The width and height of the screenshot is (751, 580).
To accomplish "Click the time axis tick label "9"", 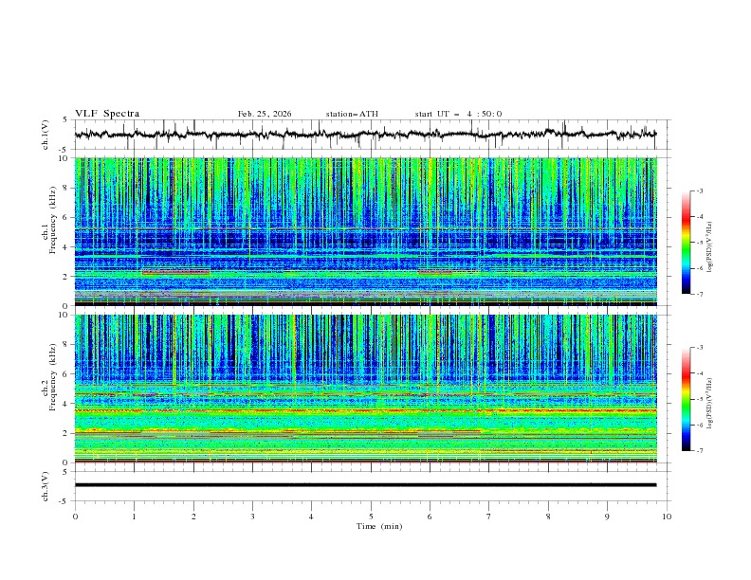I will (607, 517).
